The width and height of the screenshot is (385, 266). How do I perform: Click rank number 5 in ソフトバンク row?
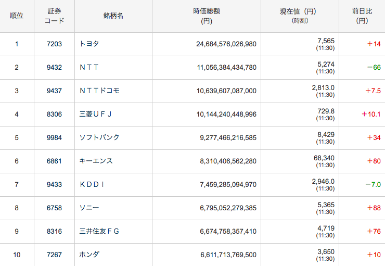pos(17,137)
